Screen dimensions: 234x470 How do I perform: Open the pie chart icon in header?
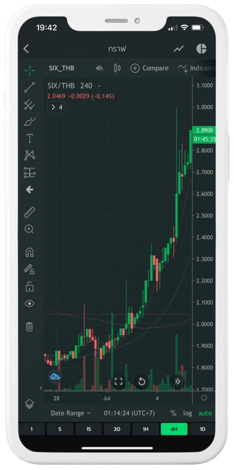click(201, 49)
